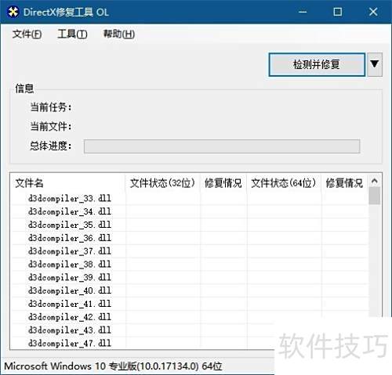Expand the dropdown arrow beside 检测并修复
392x375 pixels.
pos(375,64)
